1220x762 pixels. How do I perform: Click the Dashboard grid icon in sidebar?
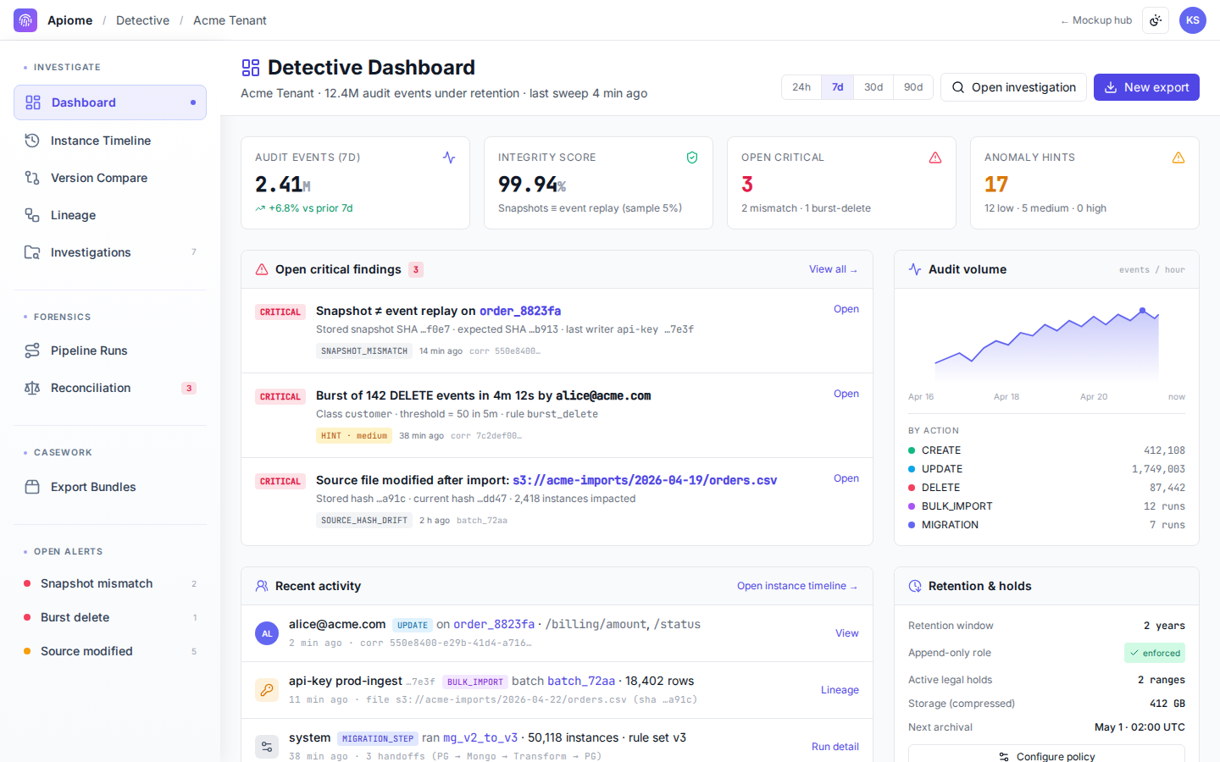(x=33, y=102)
